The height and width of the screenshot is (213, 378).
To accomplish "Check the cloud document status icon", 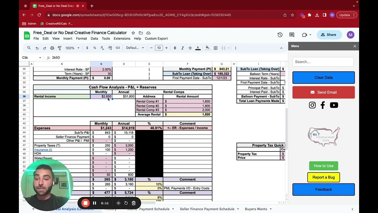I will click(148, 33).
